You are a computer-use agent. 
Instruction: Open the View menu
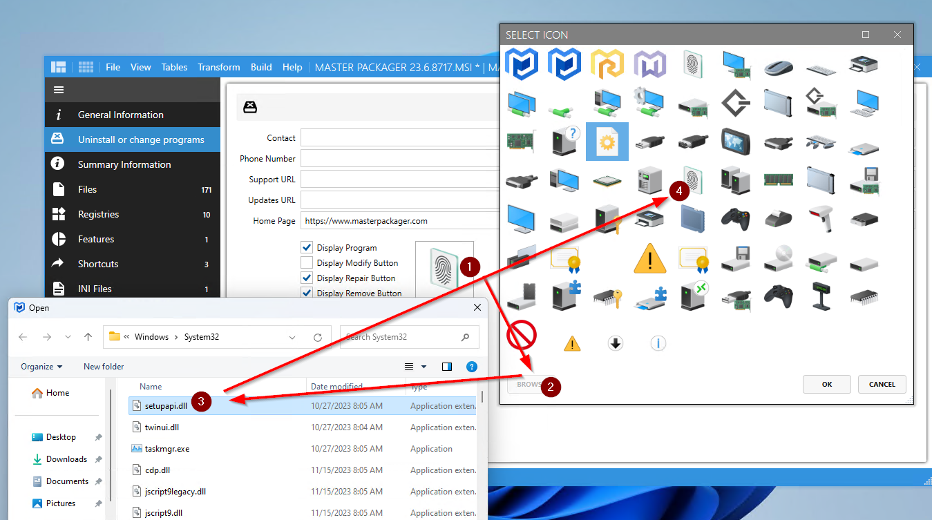point(141,67)
